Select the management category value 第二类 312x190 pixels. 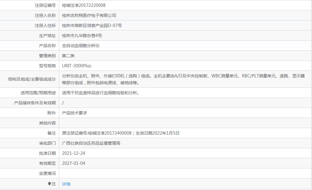pos(68,56)
